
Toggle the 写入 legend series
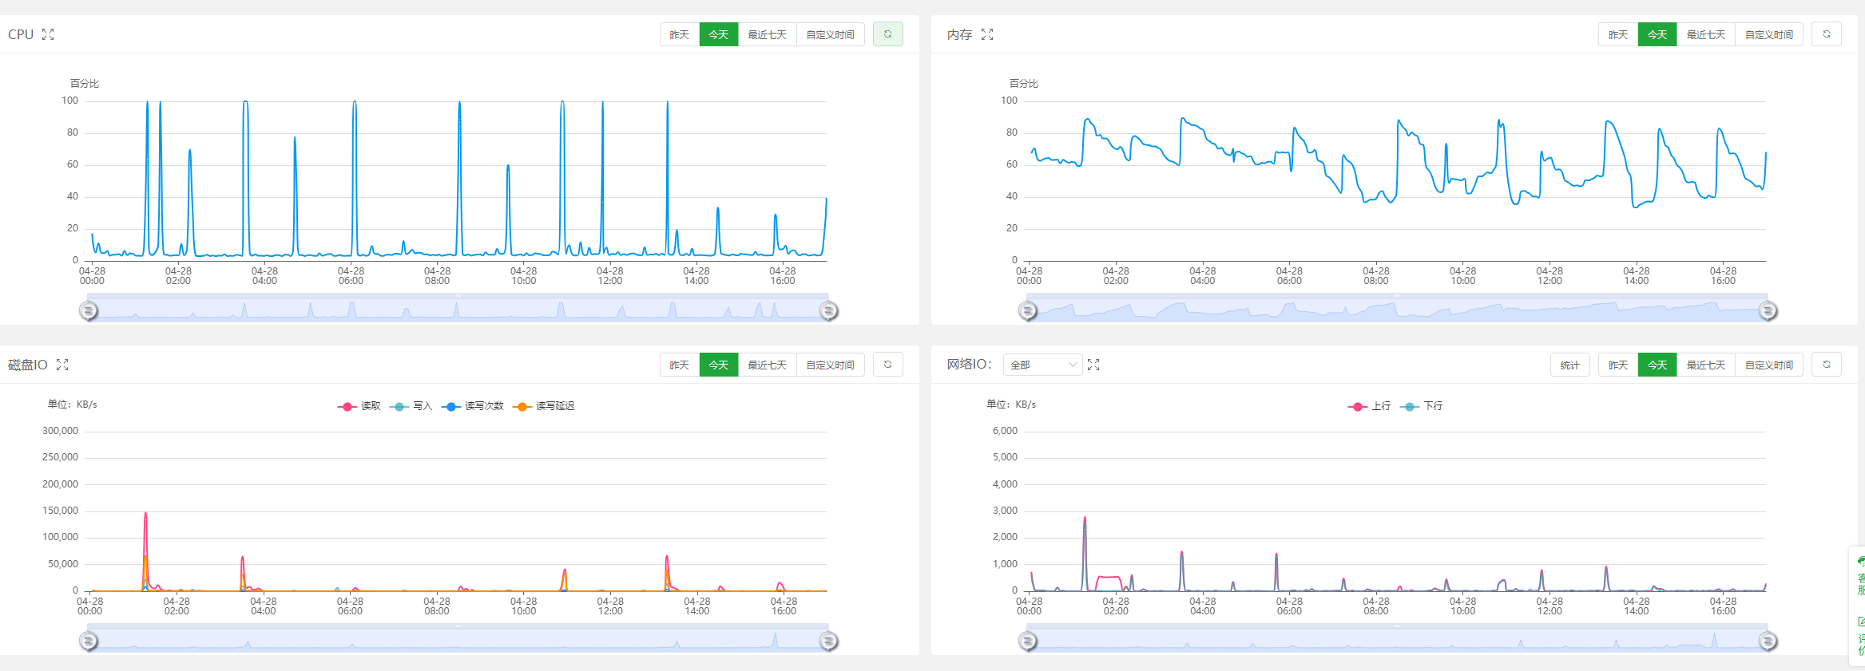click(411, 406)
